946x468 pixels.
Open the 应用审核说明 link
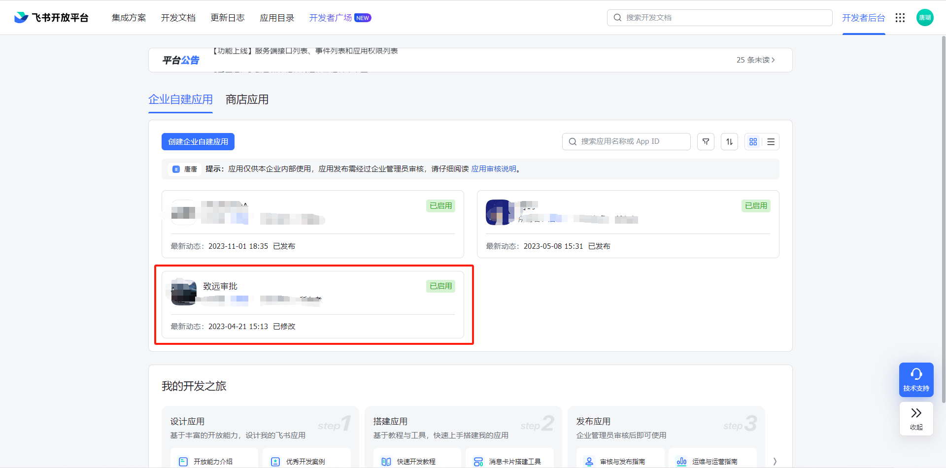click(x=494, y=168)
